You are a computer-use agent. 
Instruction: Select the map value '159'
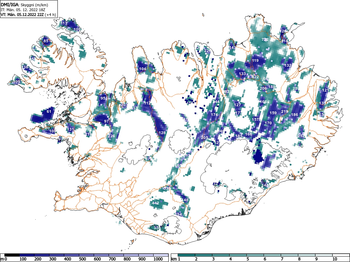pos(273,113)
